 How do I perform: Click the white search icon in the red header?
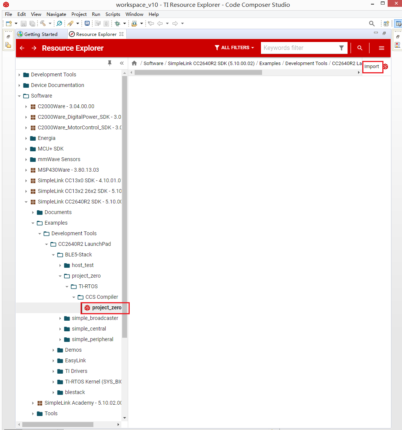(x=360, y=48)
